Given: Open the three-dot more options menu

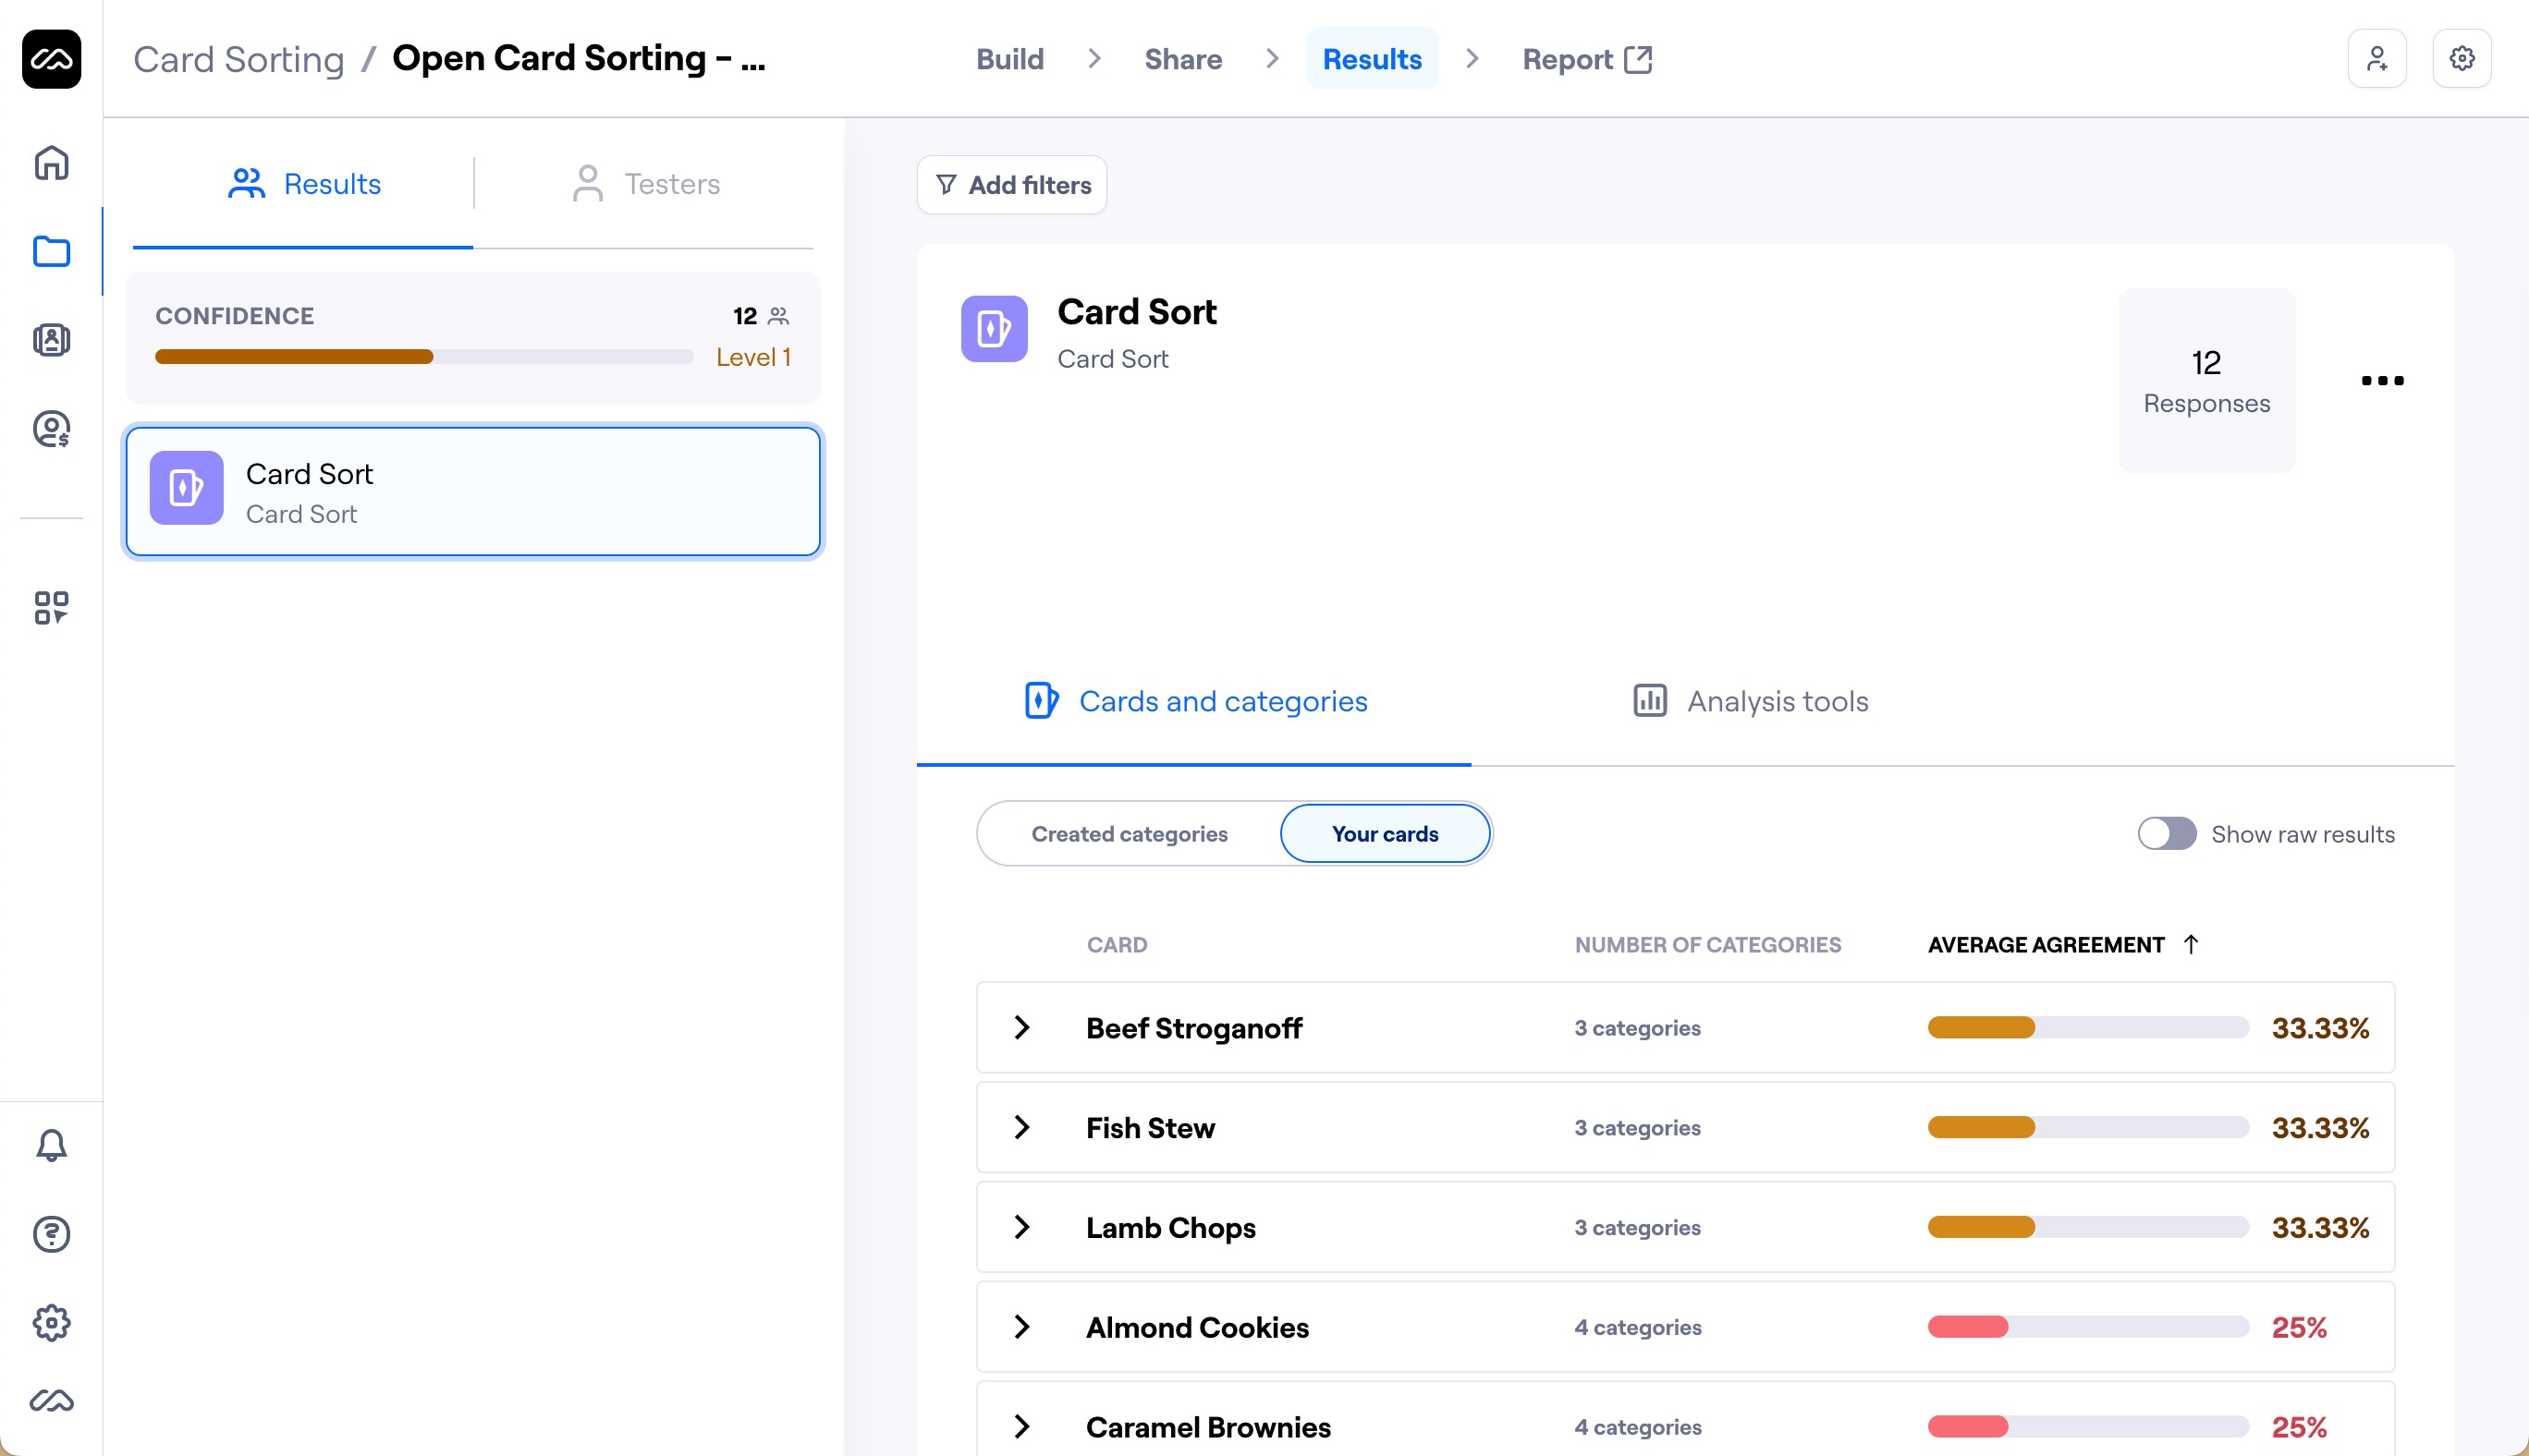Looking at the screenshot, I should pyautogui.click(x=2382, y=380).
